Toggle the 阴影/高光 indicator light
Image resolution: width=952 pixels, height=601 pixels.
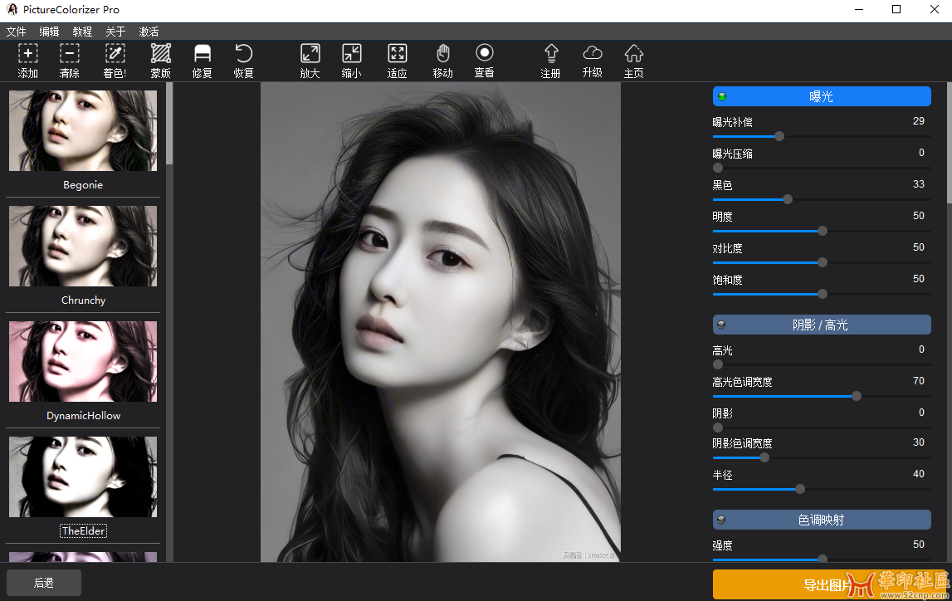[x=721, y=325]
